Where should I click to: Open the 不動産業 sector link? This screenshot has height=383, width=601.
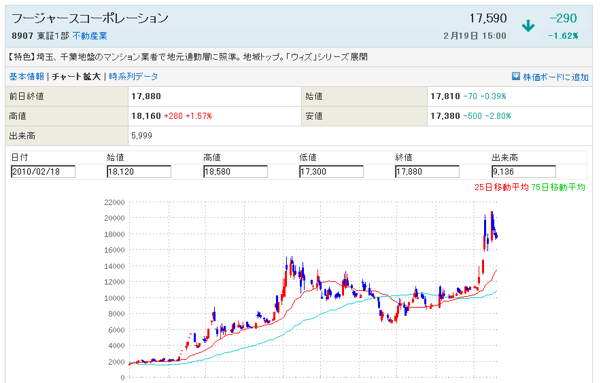point(90,35)
